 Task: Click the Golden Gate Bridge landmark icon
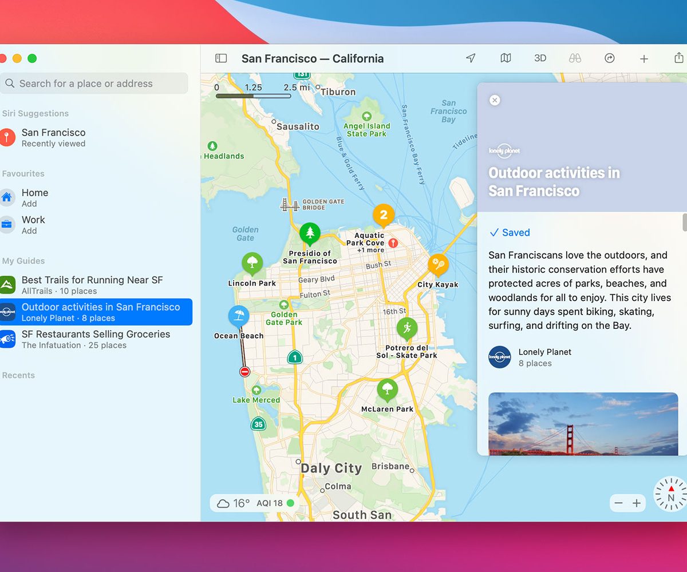pyautogui.click(x=290, y=204)
